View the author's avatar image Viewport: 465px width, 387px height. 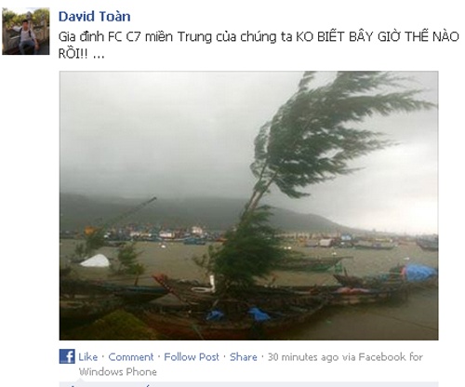[26, 32]
